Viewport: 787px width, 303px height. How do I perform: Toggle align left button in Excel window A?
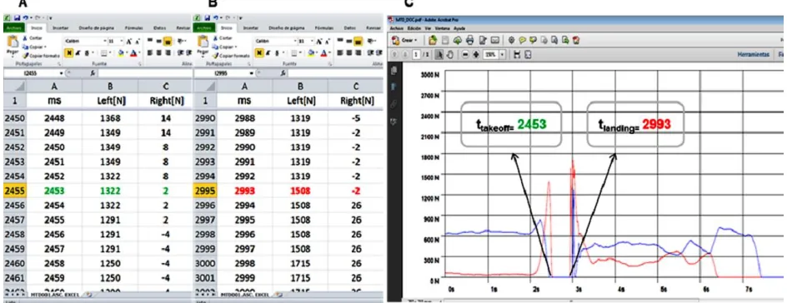coord(149,52)
